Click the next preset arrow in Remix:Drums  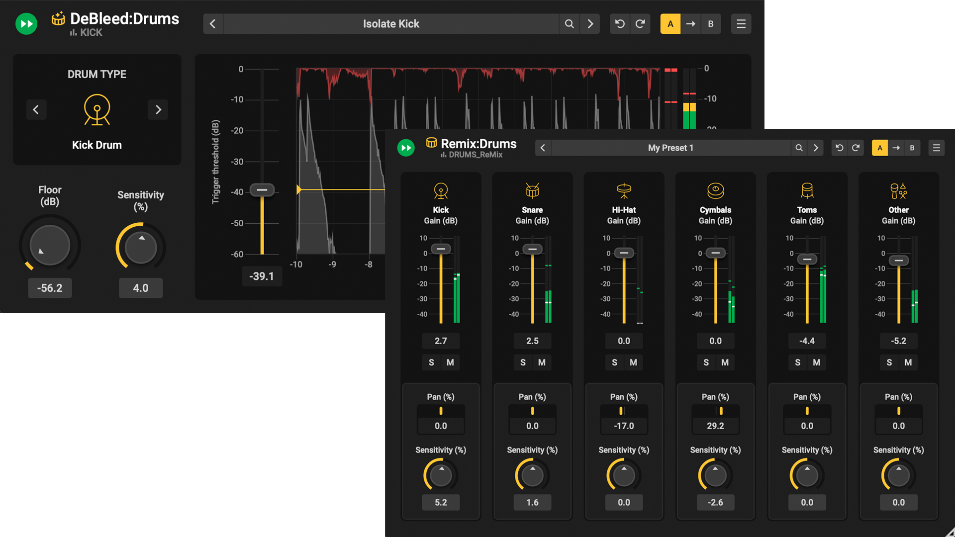click(816, 148)
